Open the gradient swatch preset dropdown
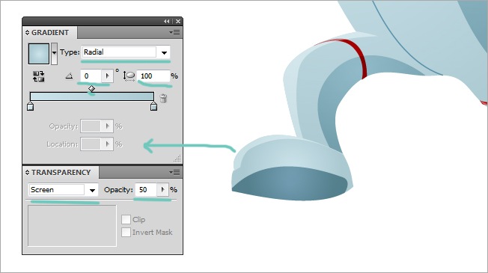The image size is (488, 273). pyautogui.click(x=54, y=54)
